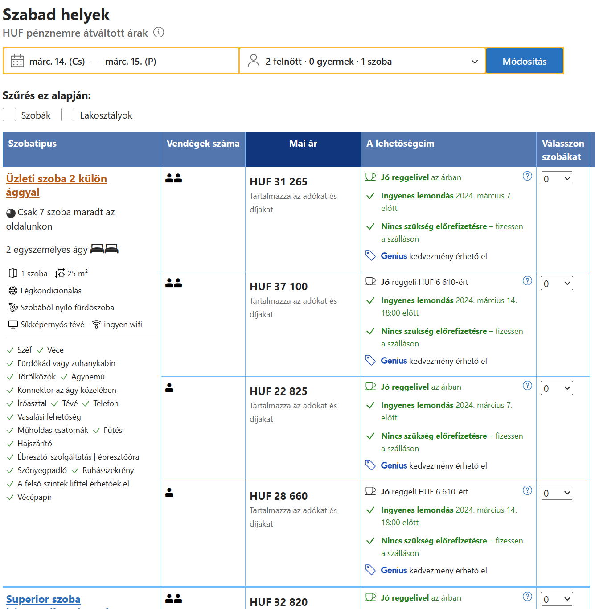Open room quantity dropdown for HUF 31 265

tap(557, 179)
